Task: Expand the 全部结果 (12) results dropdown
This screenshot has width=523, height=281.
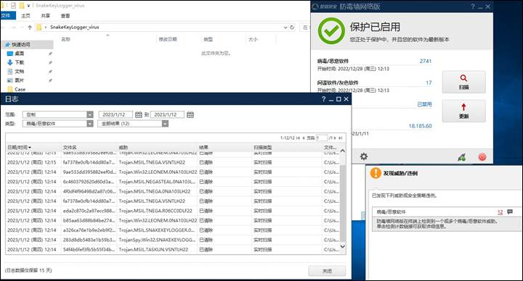Action: (165, 123)
